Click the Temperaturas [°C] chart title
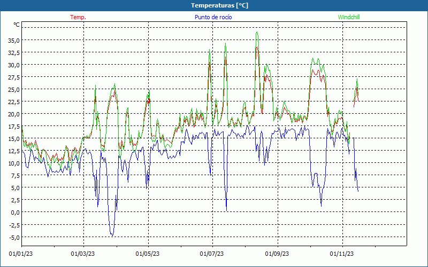Screen dimensions: 428x267 pyautogui.click(x=219, y=5)
